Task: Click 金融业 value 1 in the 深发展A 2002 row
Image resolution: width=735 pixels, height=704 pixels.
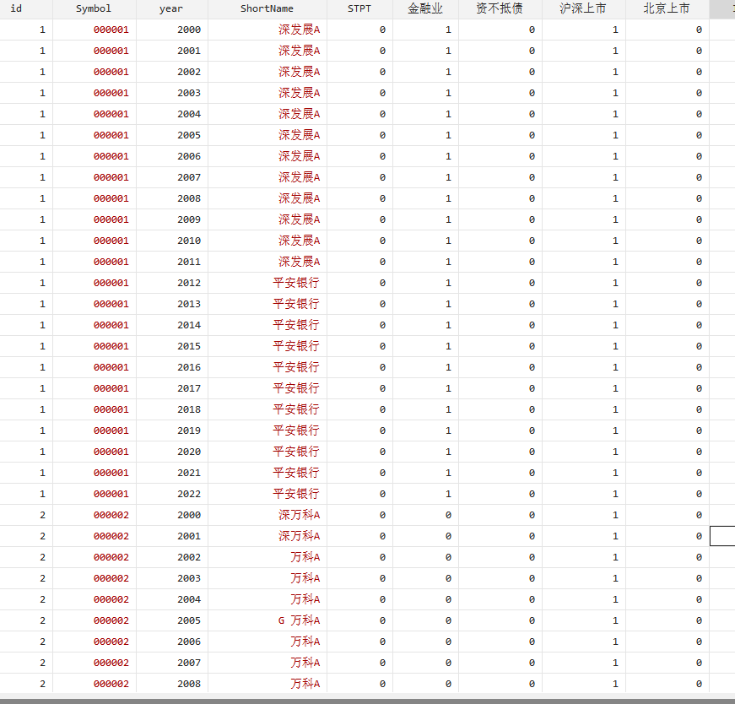Action: (448, 72)
